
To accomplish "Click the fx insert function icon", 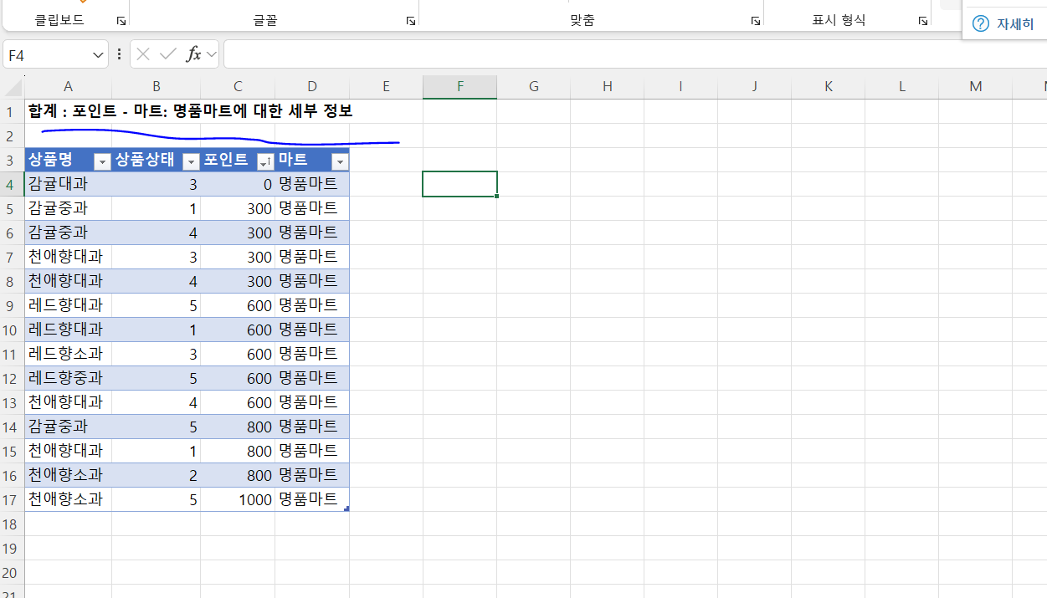I will point(193,54).
